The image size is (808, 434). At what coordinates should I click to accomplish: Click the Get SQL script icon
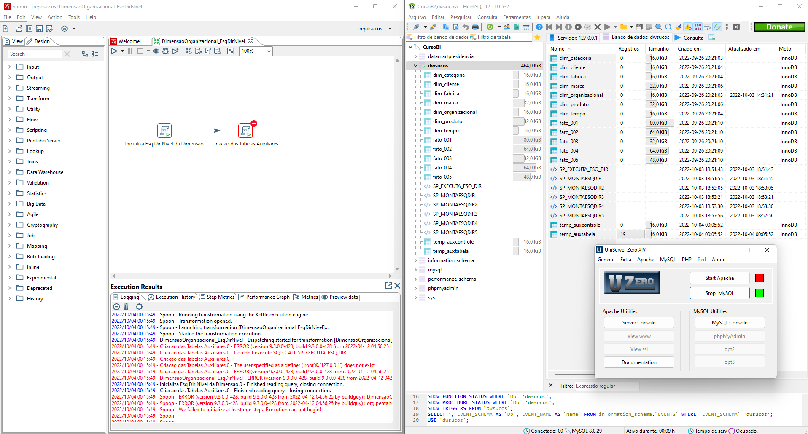(x=207, y=51)
